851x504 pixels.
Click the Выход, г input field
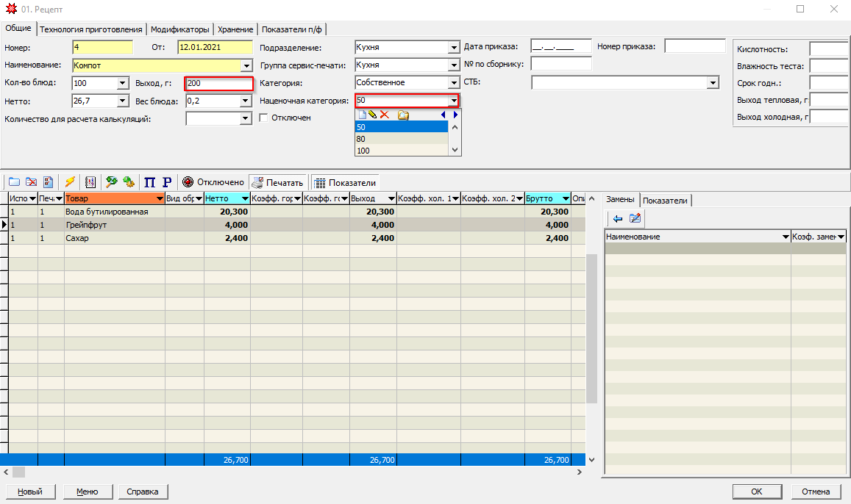pos(218,83)
